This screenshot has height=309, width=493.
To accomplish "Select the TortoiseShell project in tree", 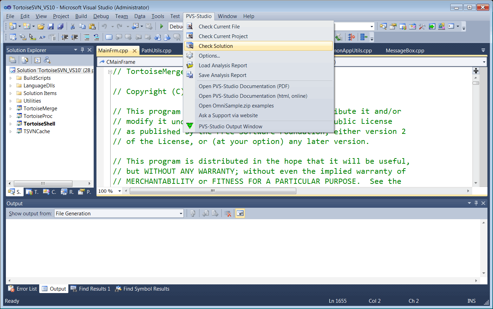I will (x=39, y=124).
